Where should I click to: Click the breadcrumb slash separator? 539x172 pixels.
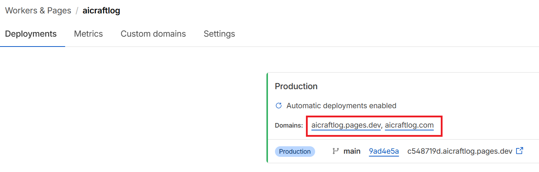[77, 11]
